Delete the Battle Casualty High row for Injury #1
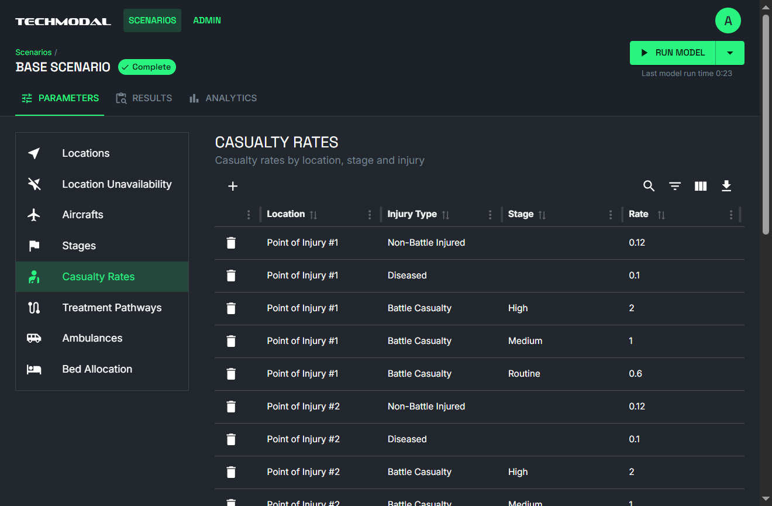 [x=231, y=308]
